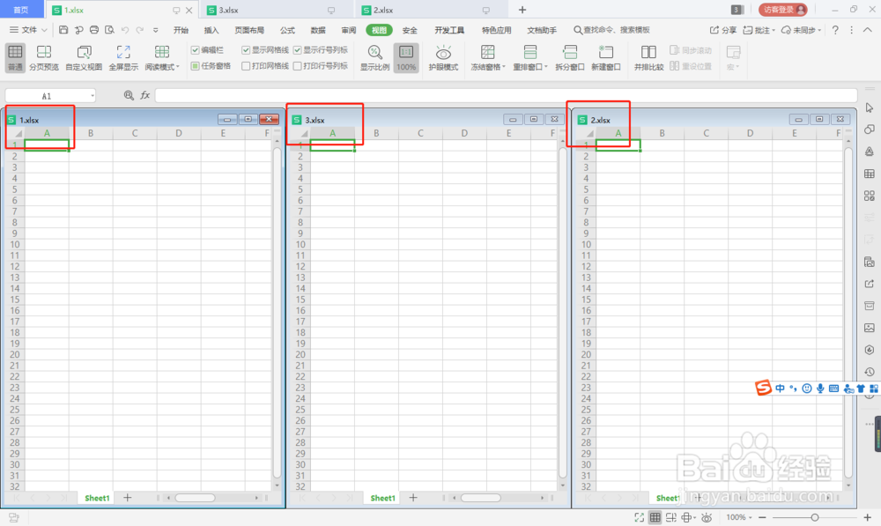Viewport: 881px width, 526px height.
Task: Open the 公式 formulas tab
Action: (x=288, y=30)
